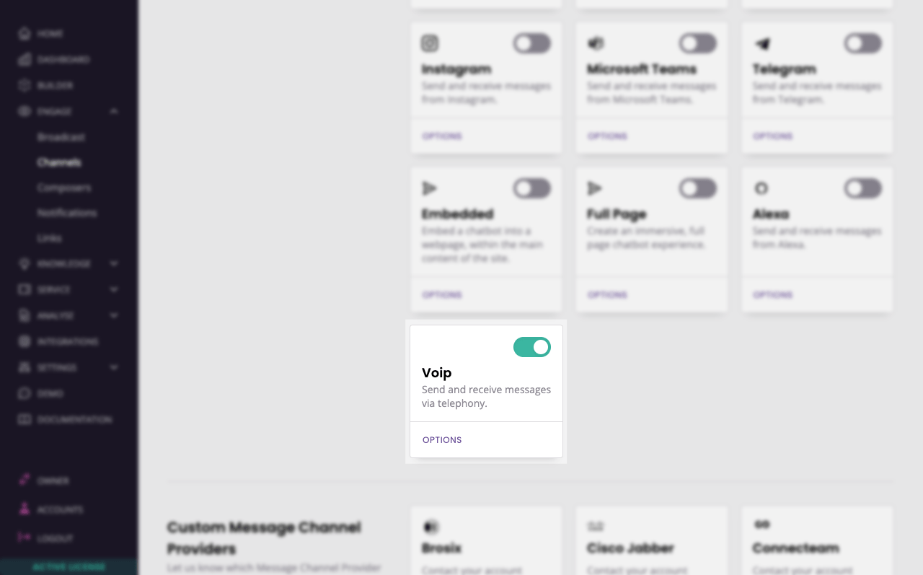Click the Builder icon in the sidebar

tap(25, 85)
